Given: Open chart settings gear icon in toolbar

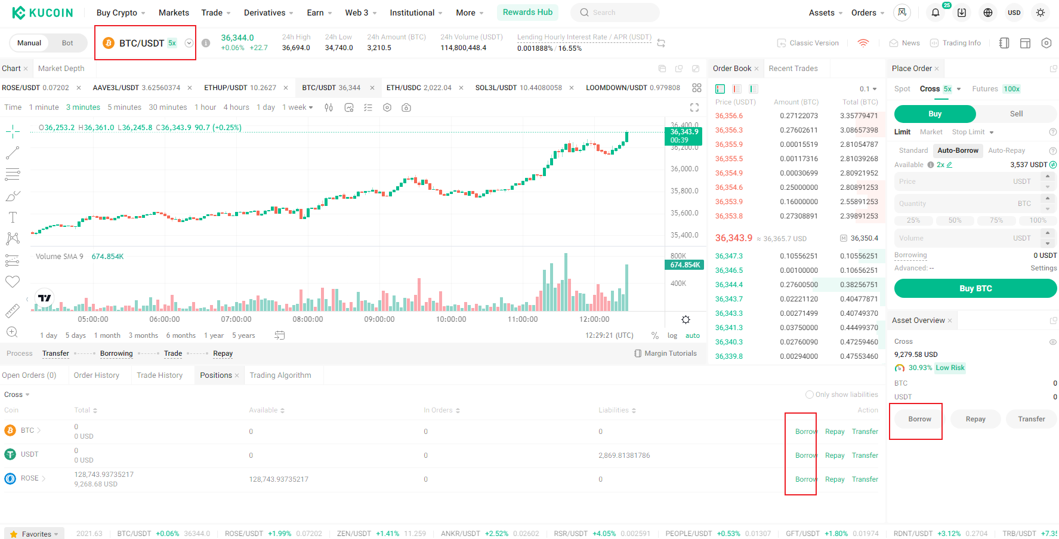Looking at the screenshot, I should point(387,107).
